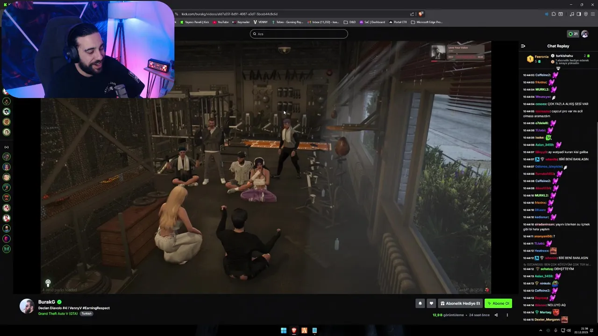Open the notepad app icon on taskbar
The image size is (598, 336).
(314, 330)
